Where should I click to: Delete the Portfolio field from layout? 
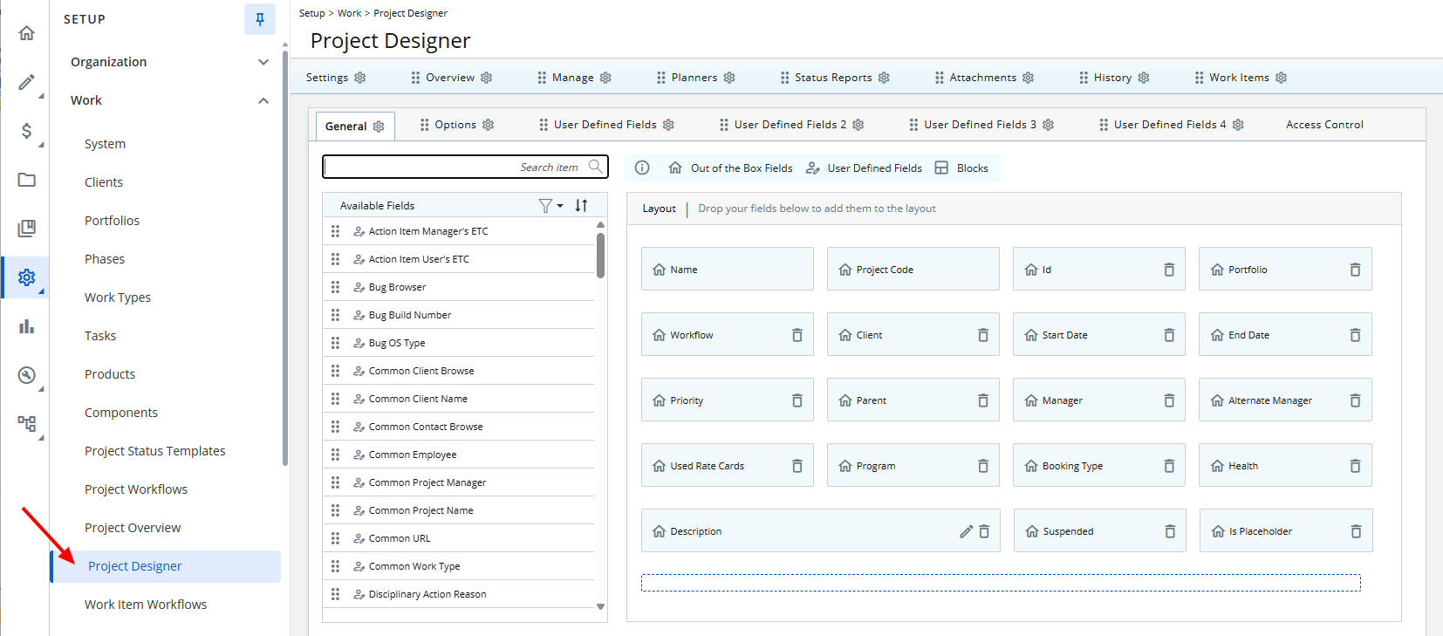1355,270
